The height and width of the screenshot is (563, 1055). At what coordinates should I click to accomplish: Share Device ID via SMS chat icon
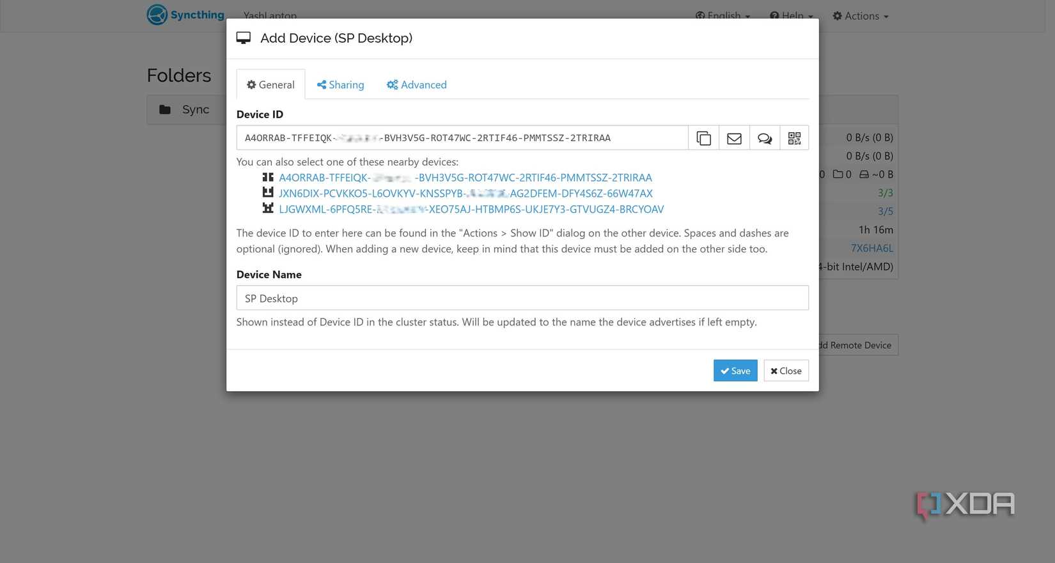[x=765, y=138]
